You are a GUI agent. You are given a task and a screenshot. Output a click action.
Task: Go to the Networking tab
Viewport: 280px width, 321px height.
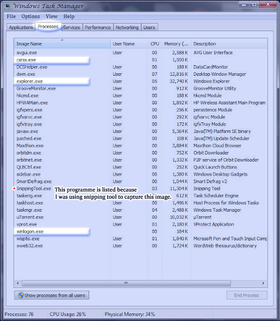point(127,28)
